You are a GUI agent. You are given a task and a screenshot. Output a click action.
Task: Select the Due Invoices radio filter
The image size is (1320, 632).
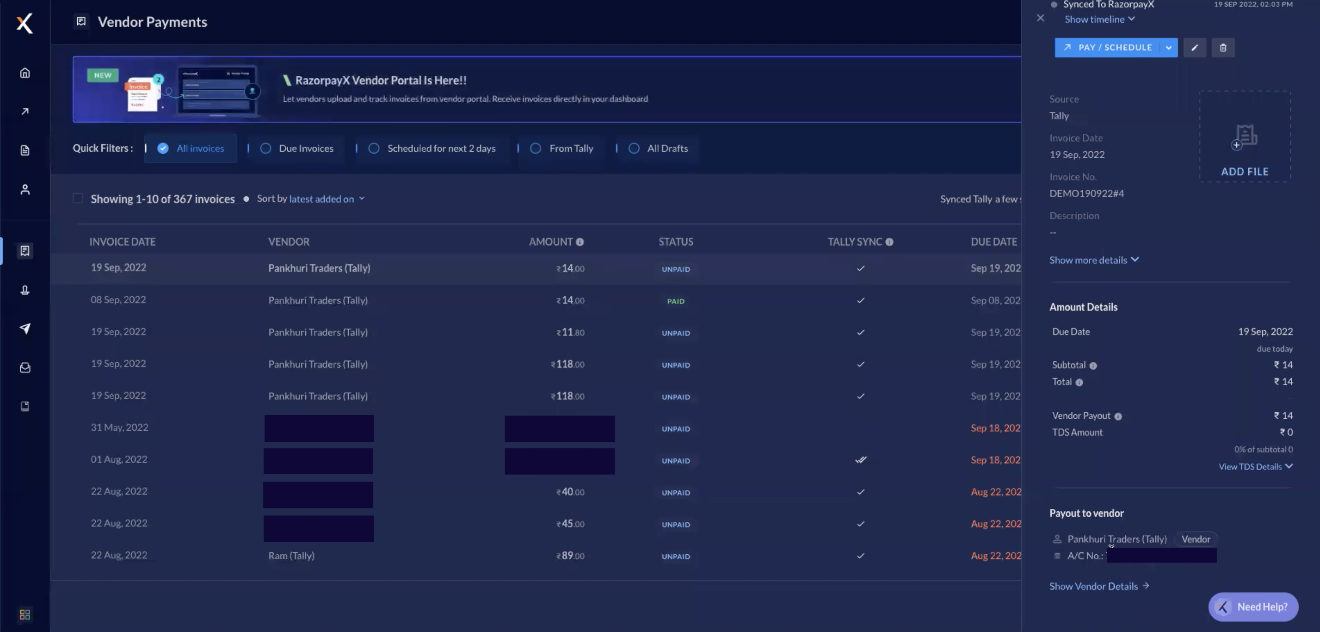tap(265, 148)
